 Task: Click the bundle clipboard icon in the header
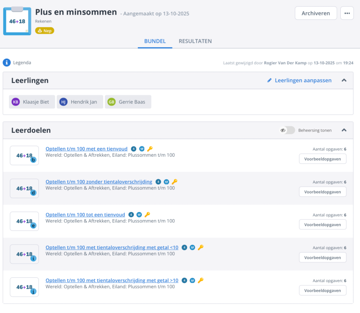tap(17, 21)
